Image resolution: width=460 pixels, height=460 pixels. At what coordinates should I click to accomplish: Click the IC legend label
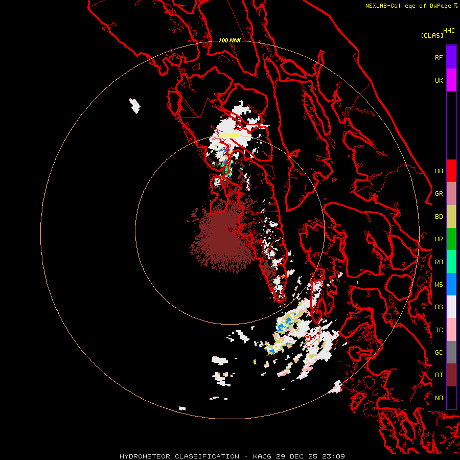[x=439, y=330]
